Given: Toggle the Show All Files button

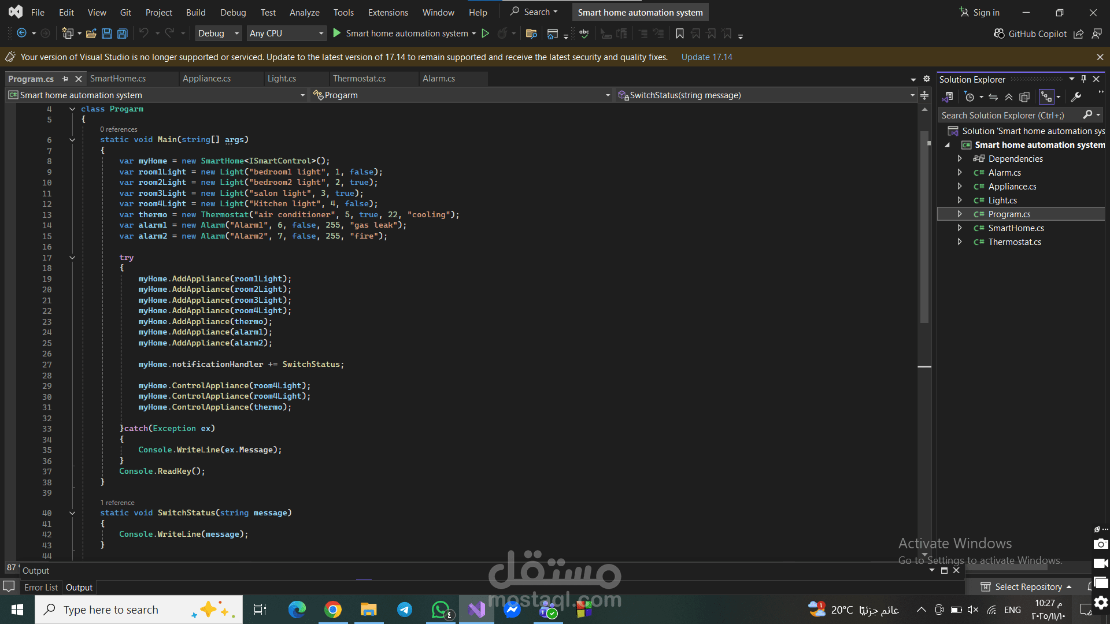Looking at the screenshot, I should click(1024, 97).
